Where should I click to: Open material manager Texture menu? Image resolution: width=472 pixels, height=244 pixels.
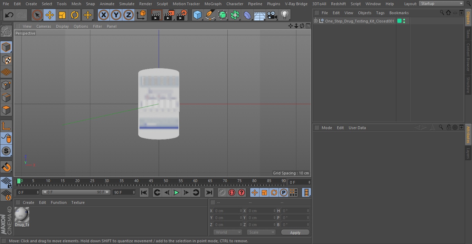78,202
